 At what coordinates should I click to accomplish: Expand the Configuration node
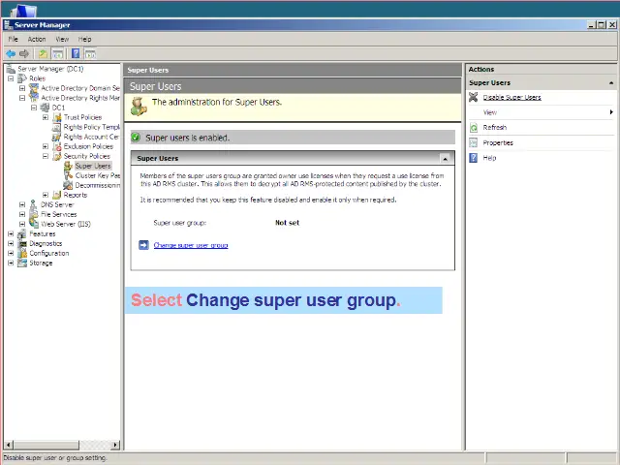point(11,253)
